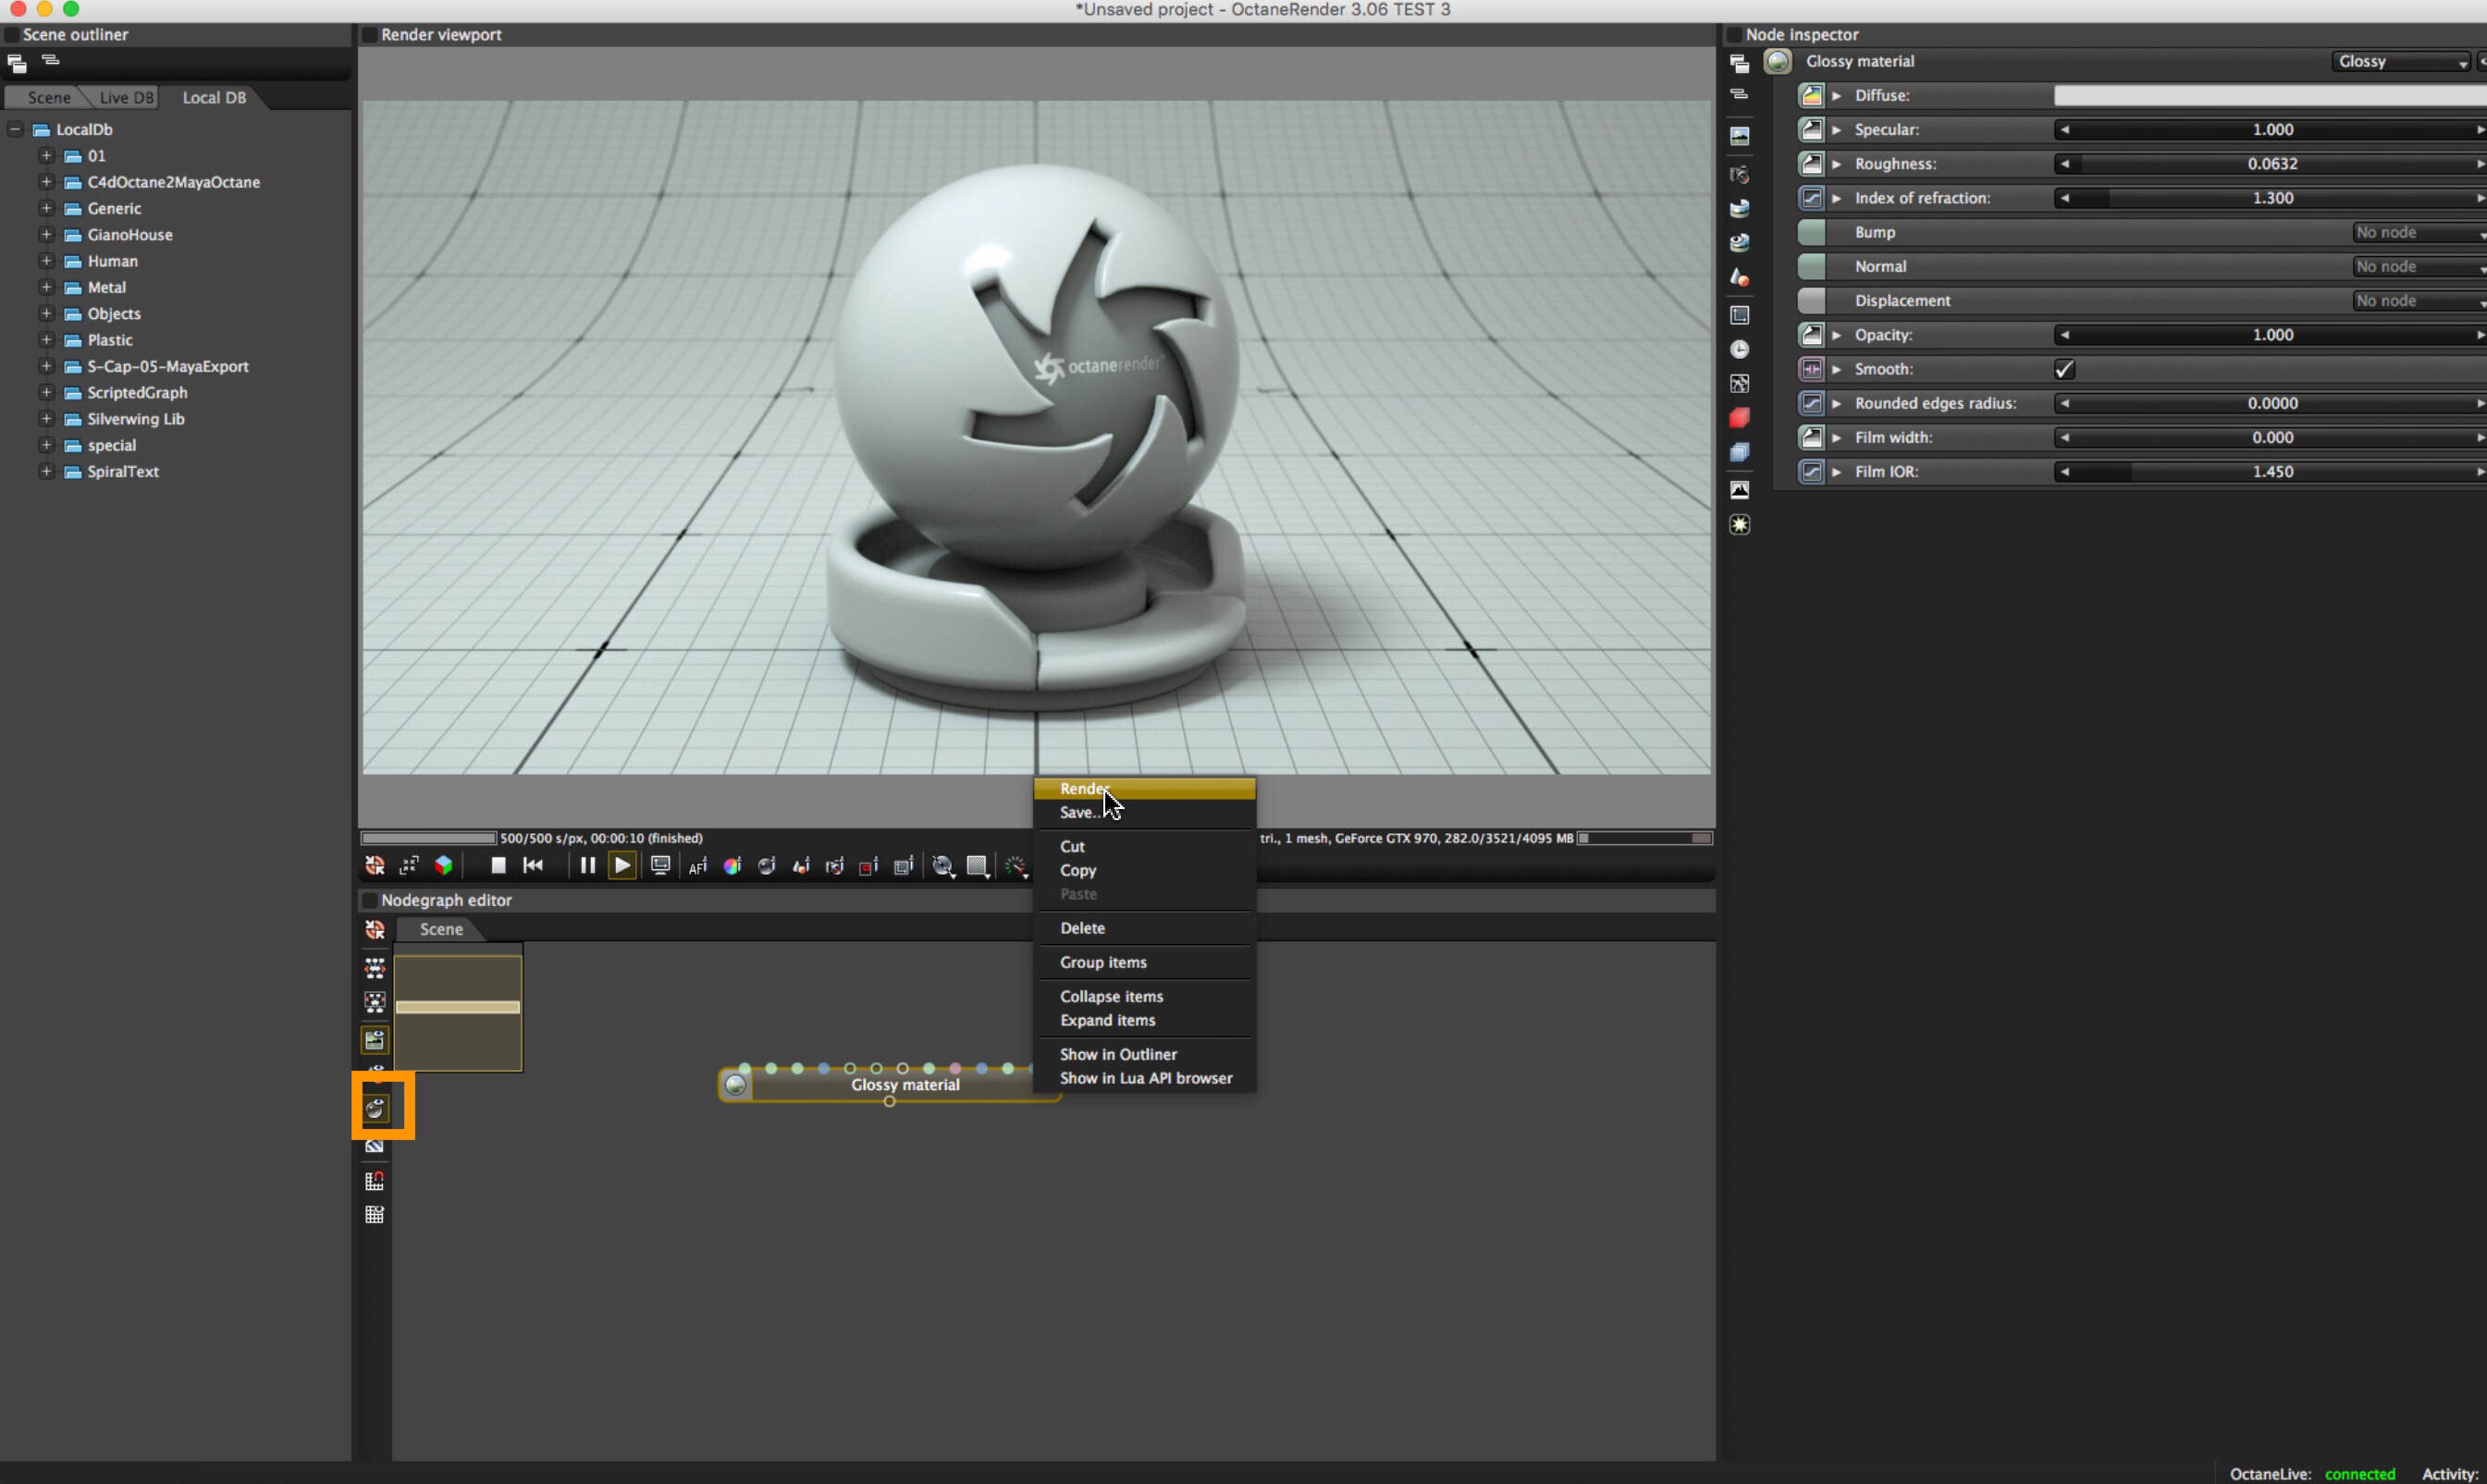Click the render region picker icon
The height and width of the screenshot is (1484, 2487).
(869, 866)
